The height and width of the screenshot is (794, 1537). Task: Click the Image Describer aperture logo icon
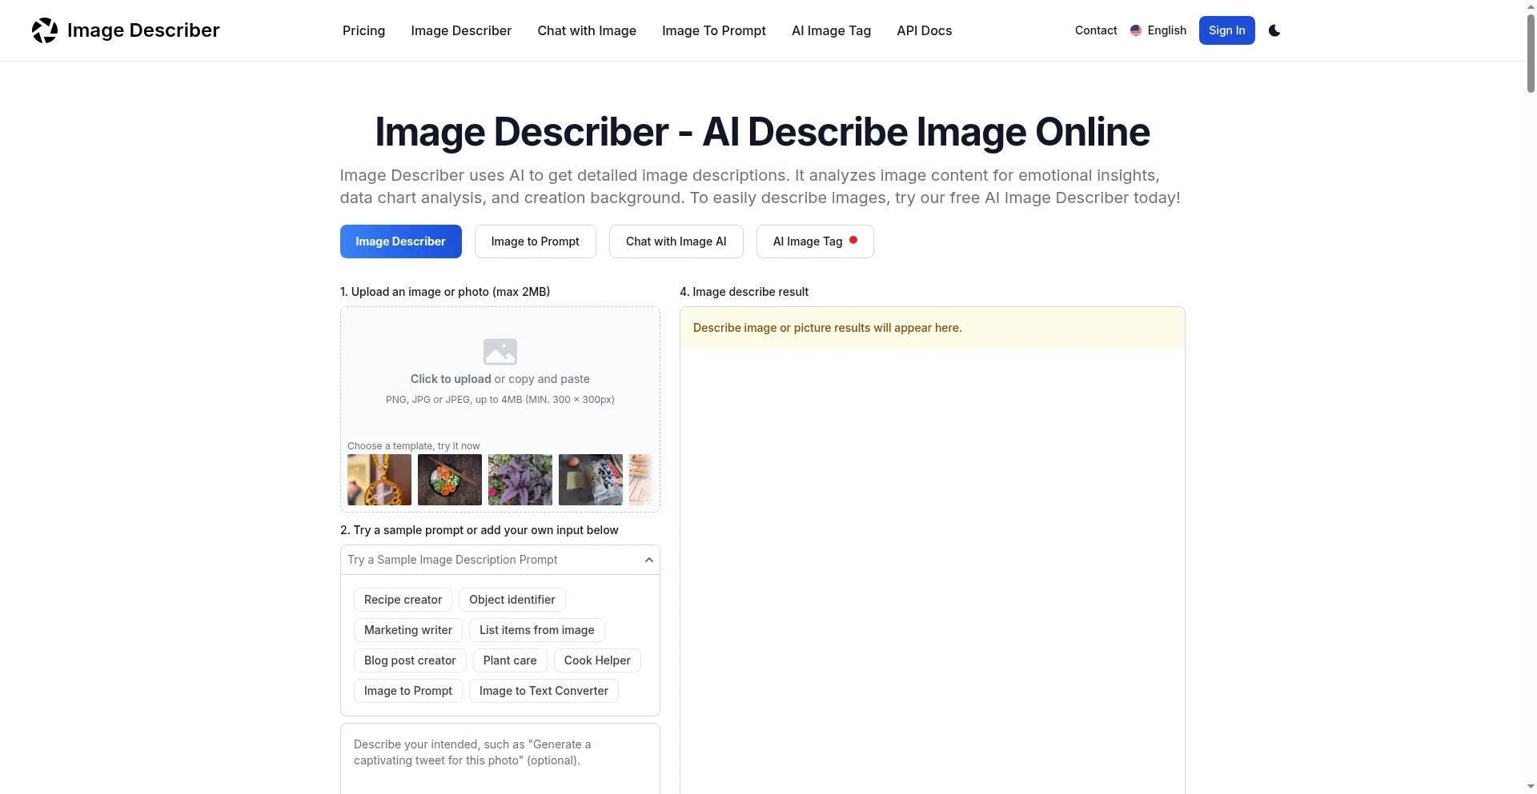pos(45,30)
